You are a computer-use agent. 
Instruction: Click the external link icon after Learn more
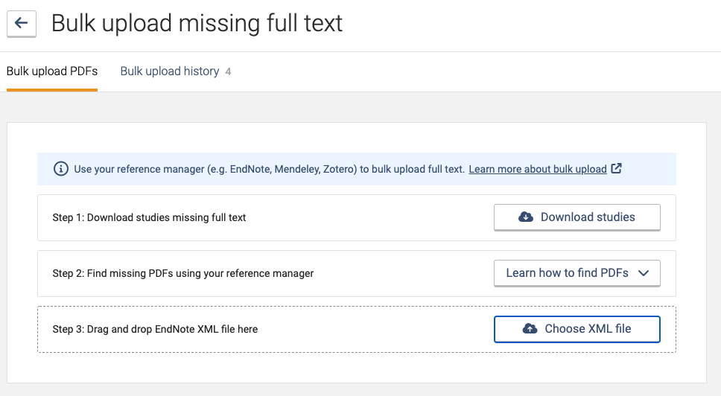pyautogui.click(x=616, y=168)
